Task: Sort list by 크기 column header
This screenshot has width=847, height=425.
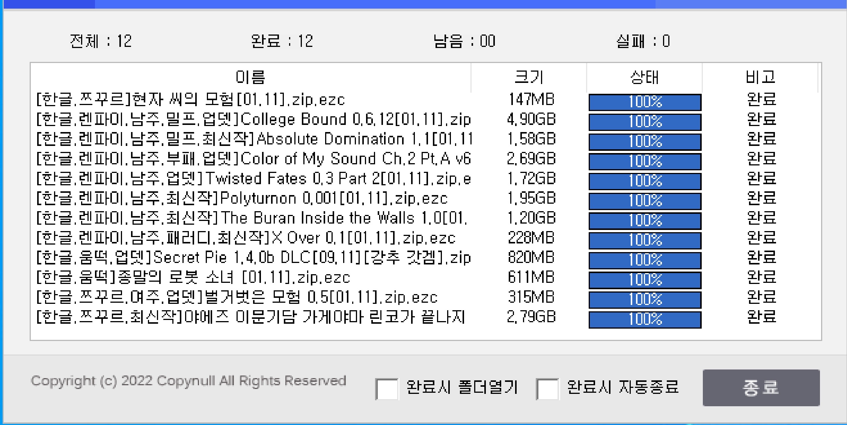Action: [529, 77]
